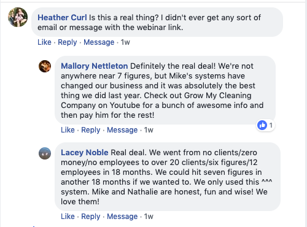
Task: Like Heather Curl's comment
Action: [44, 42]
